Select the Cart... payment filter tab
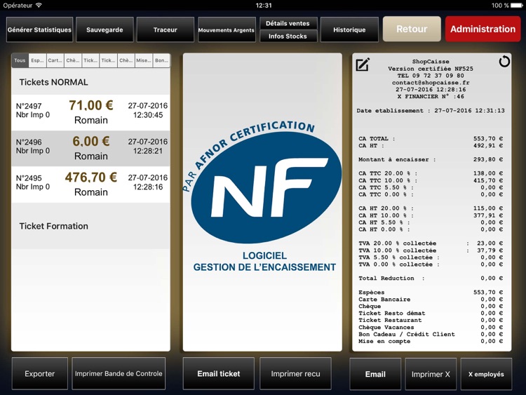This screenshot has height=395, width=526. (x=55, y=60)
